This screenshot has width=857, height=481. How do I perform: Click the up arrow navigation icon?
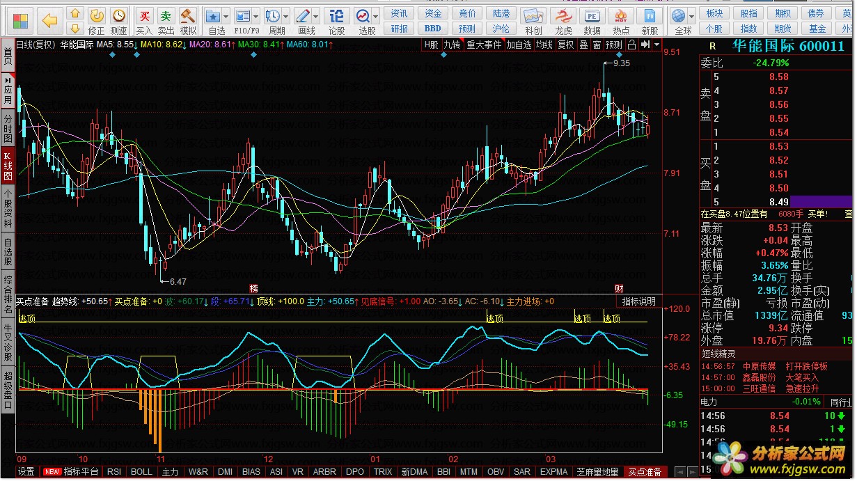click(x=76, y=13)
